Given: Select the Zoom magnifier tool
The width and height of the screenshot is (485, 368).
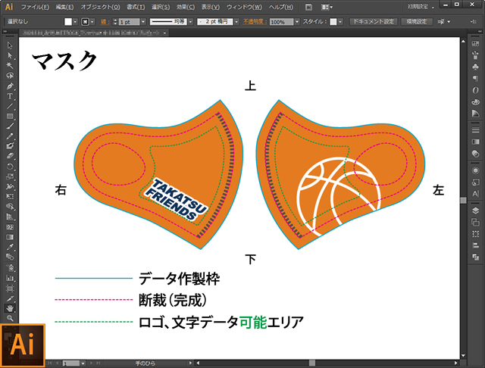Looking at the screenshot, I should pos(10,318).
